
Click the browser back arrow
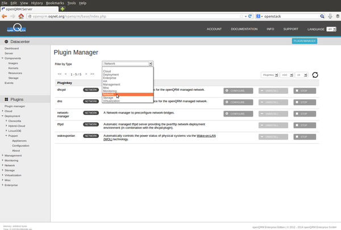pyautogui.click(x=4, y=16)
